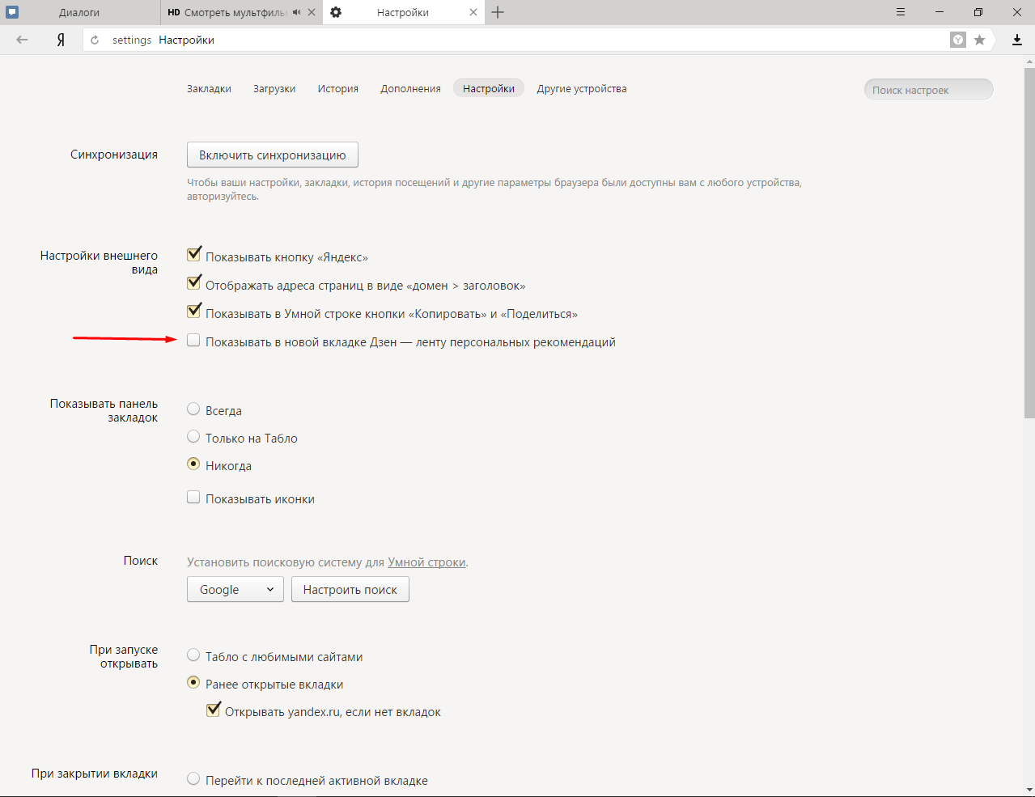Open downloads with the arrow icon
The height and width of the screenshot is (797, 1035).
(x=1017, y=40)
